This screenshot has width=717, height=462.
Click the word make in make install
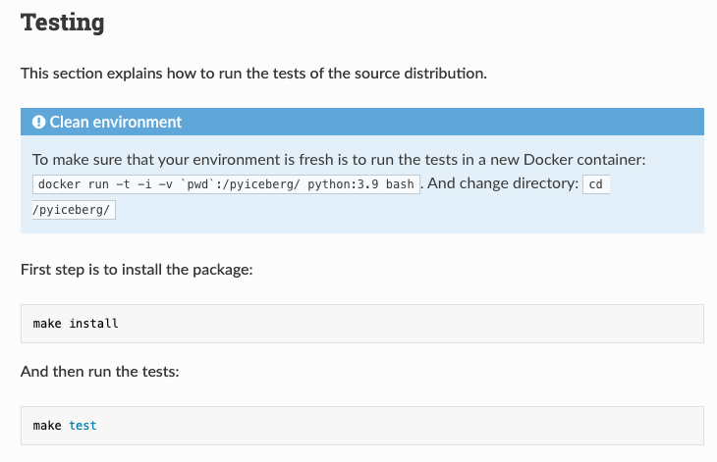47,323
